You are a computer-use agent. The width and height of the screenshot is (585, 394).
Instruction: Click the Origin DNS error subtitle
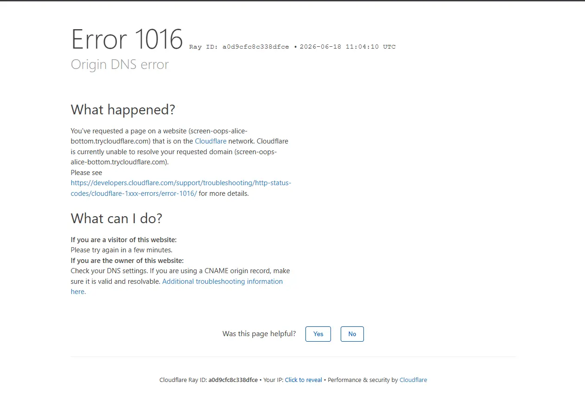point(120,64)
